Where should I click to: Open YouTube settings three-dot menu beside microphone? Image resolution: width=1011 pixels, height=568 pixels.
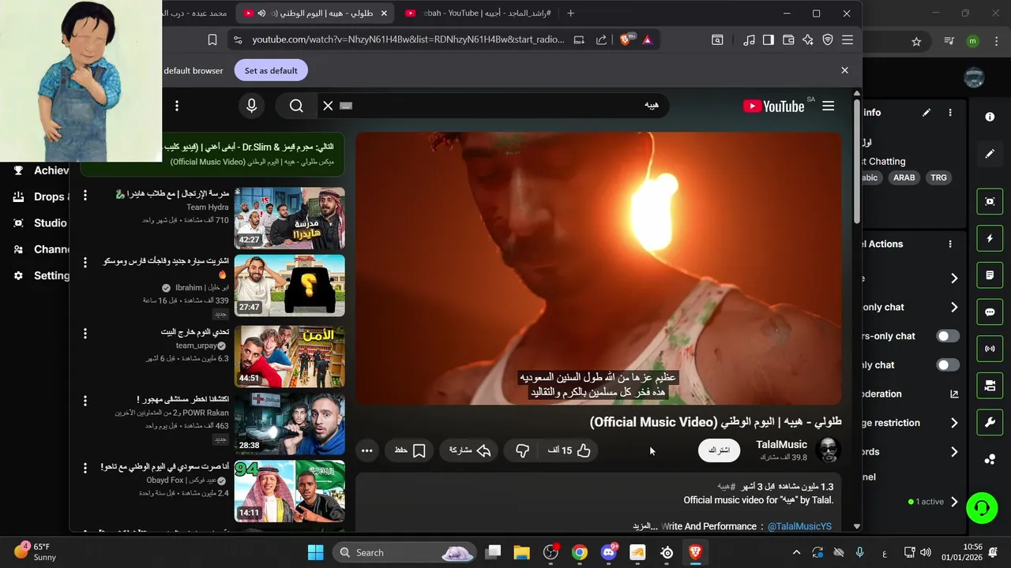(x=177, y=106)
